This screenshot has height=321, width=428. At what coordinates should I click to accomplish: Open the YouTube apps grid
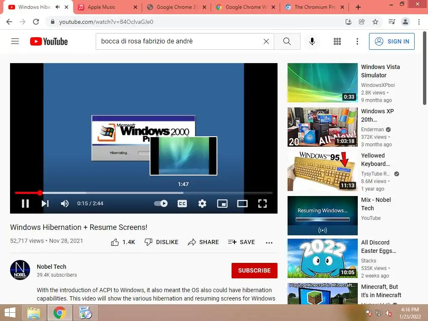pyautogui.click(x=337, y=41)
